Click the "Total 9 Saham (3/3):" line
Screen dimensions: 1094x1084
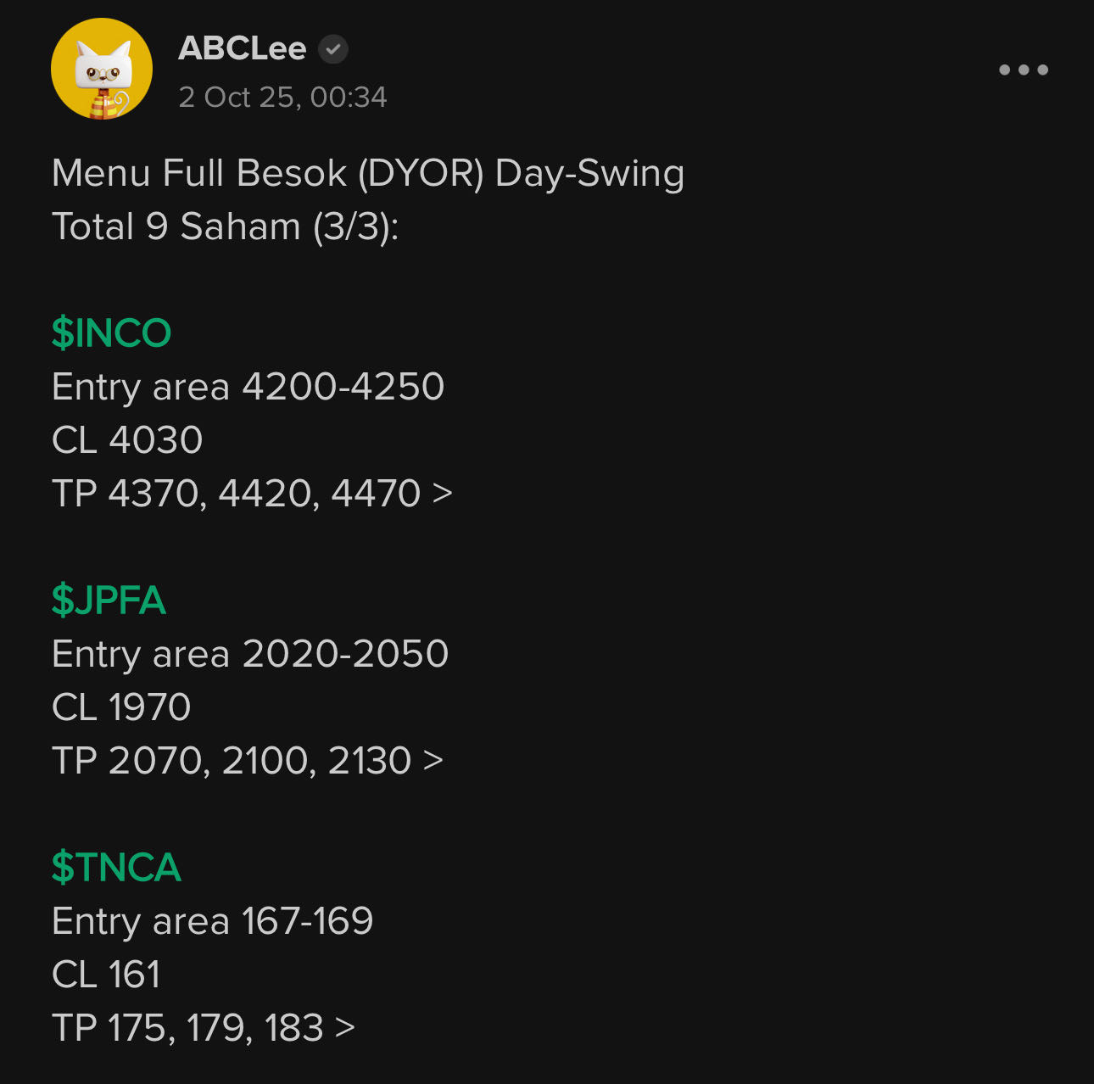225,226
